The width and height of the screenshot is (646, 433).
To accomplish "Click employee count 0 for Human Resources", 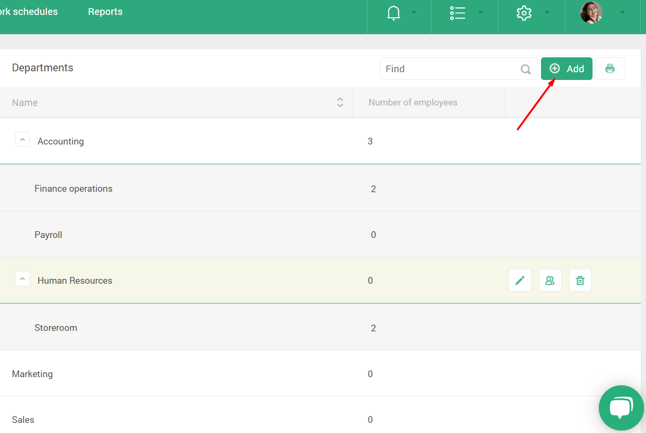I will point(370,280).
